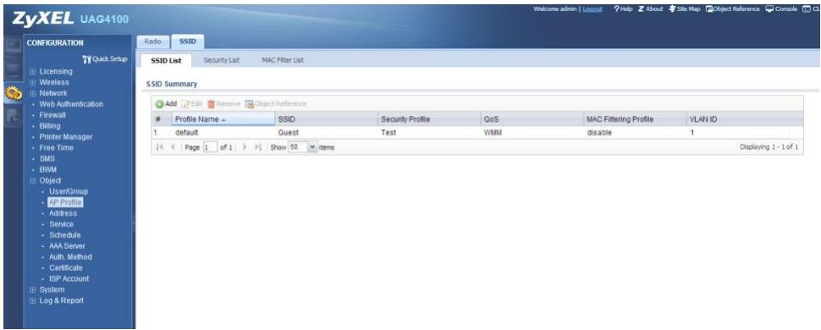Open the MAC Filter List tab
This screenshot has height=330, width=821.
282,60
